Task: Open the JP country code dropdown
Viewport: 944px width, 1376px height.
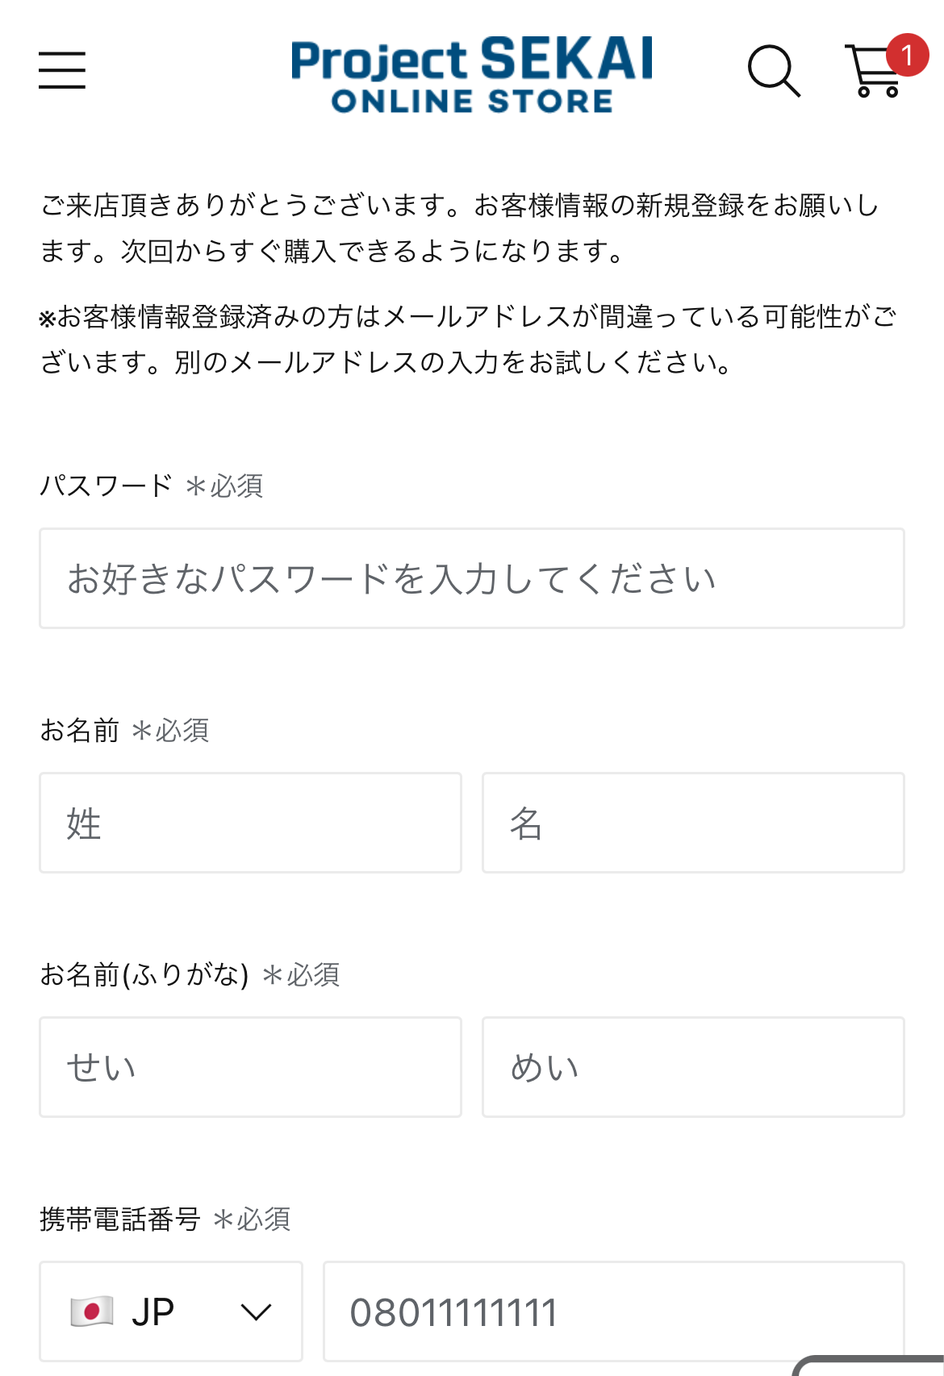Action: tap(171, 1311)
